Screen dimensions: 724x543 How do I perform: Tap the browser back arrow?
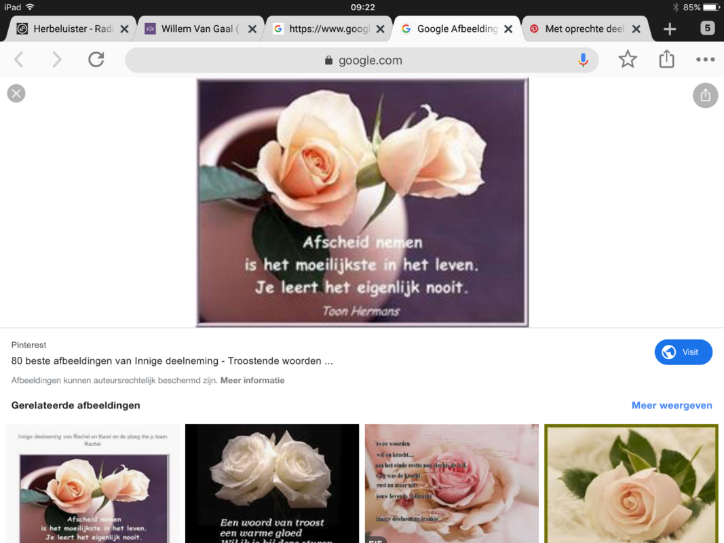click(19, 60)
